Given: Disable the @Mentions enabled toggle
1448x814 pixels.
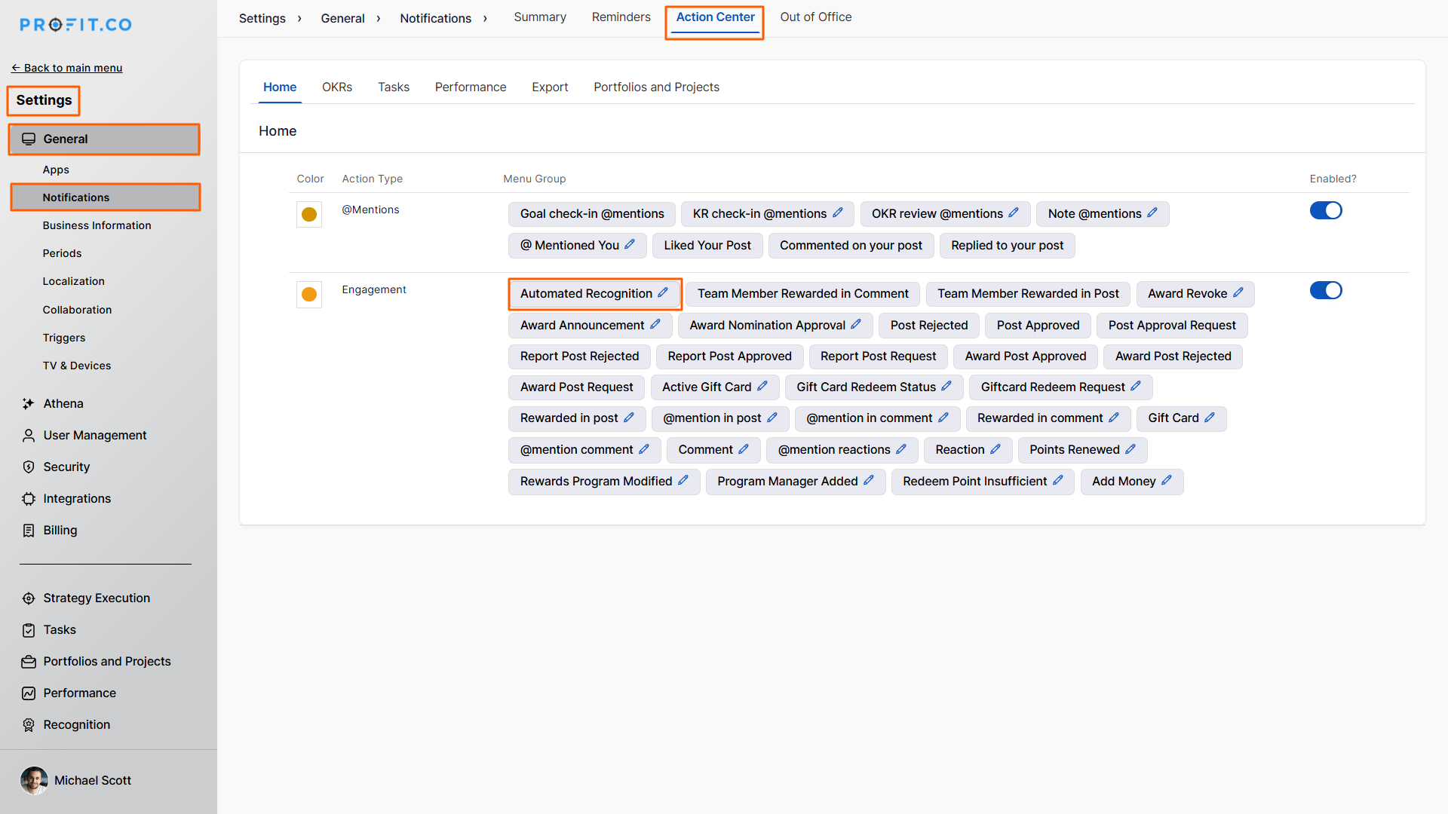Looking at the screenshot, I should (1326, 210).
